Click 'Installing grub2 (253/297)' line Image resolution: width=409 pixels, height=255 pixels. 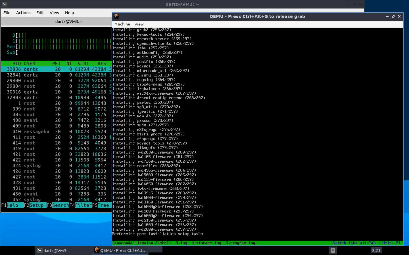(x=141, y=30)
